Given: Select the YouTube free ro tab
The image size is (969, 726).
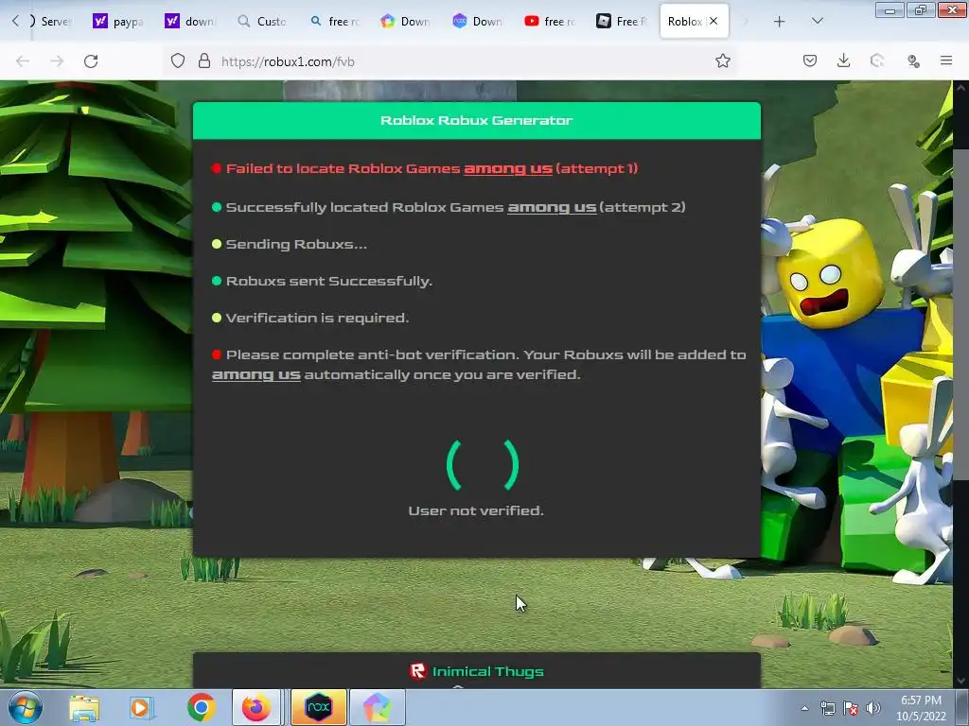Looking at the screenshot, I should click(550, 22).
